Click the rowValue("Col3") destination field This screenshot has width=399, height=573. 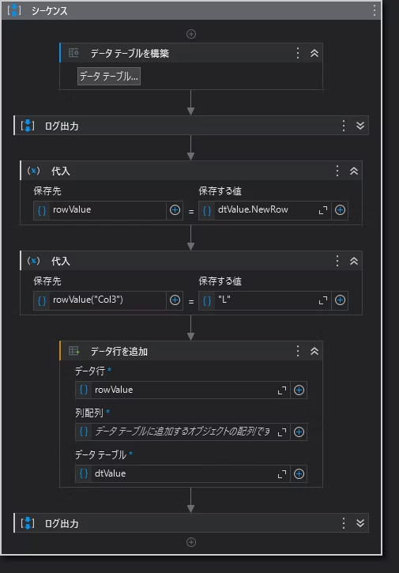click(x=100, y=300)
